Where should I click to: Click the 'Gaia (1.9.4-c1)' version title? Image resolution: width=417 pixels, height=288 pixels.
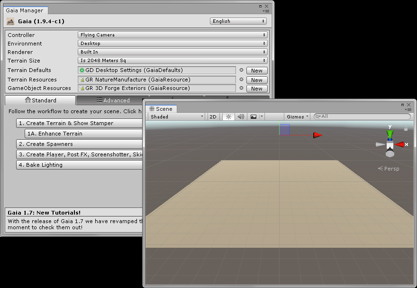41,21
